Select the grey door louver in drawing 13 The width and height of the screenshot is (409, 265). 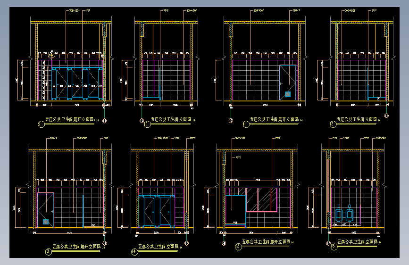46,222
